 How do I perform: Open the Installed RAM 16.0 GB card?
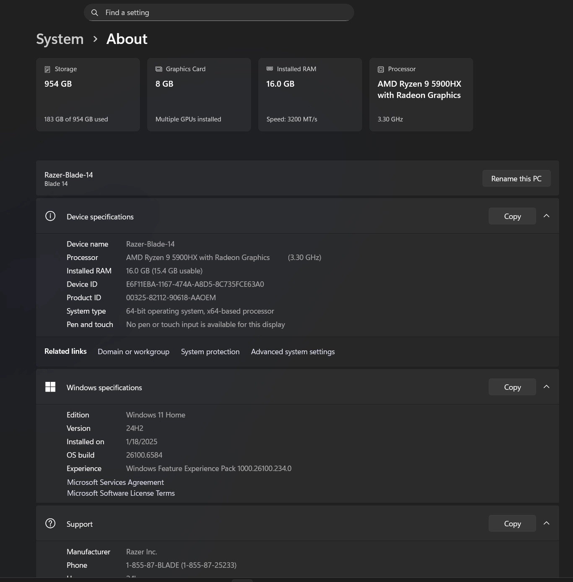point(310,95)
